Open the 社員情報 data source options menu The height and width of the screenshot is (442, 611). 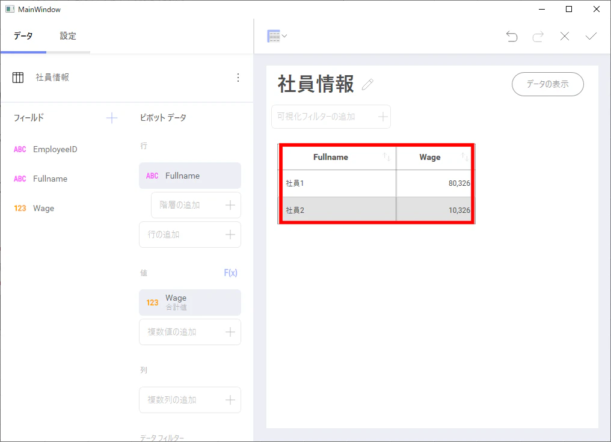(x=238, y=78)
